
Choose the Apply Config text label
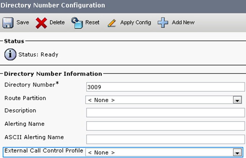pos(136,22)
